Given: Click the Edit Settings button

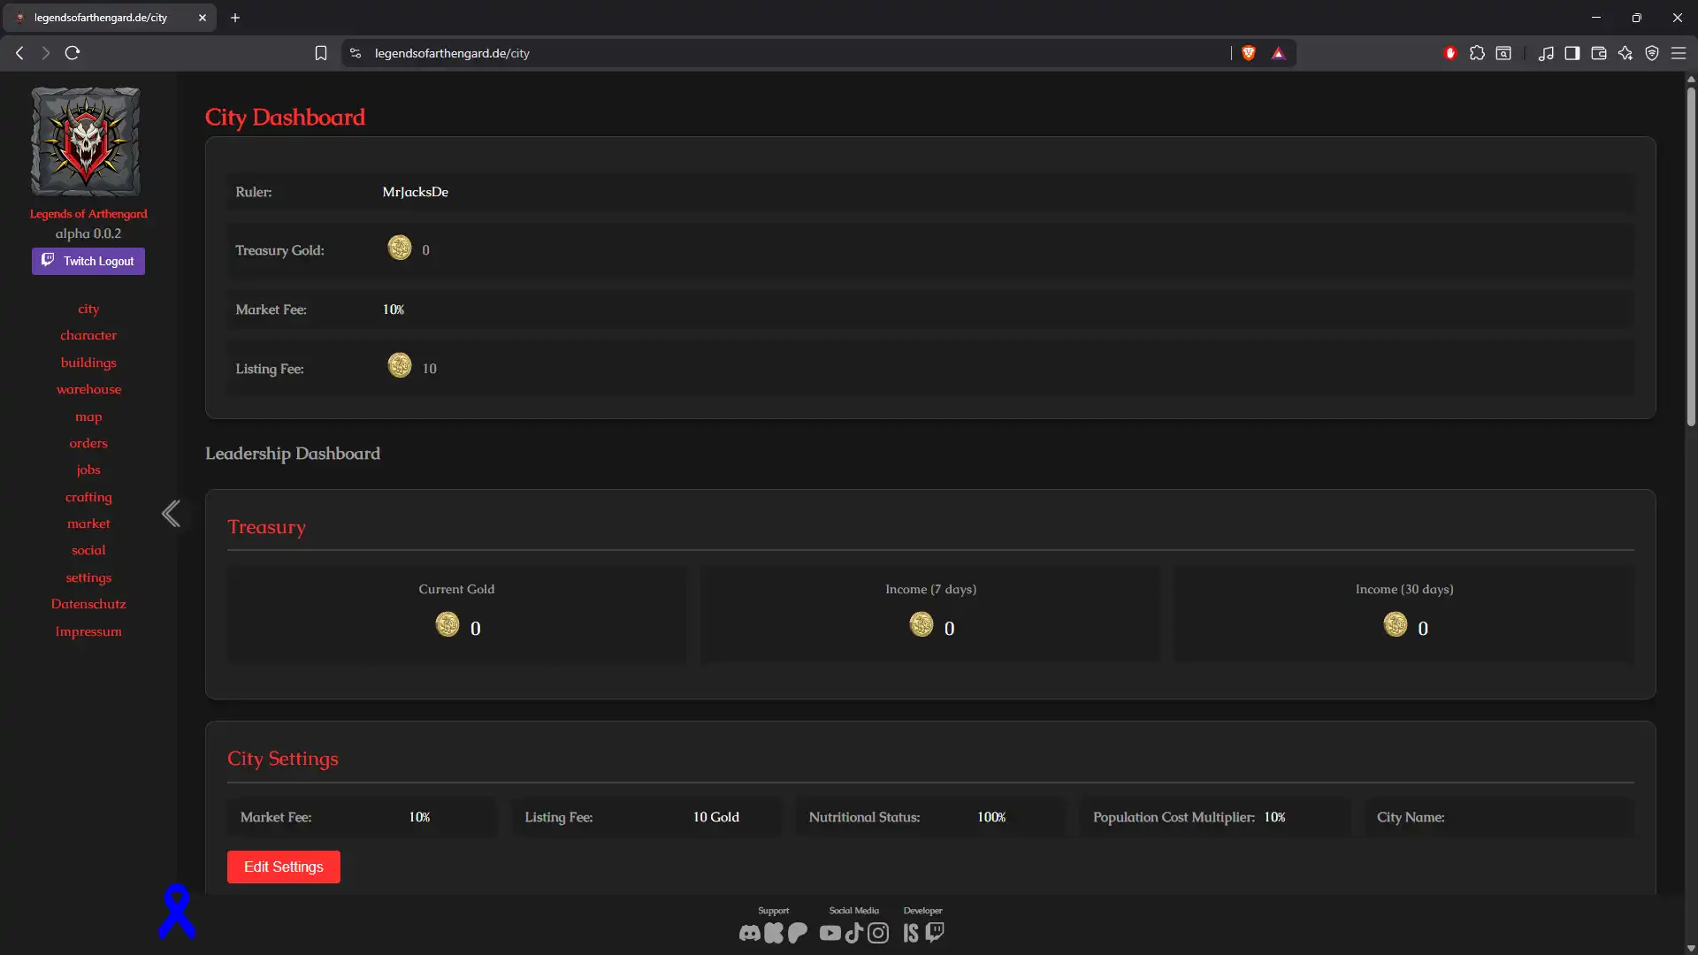Looking at the screenshot, I should tap(283, 867).
